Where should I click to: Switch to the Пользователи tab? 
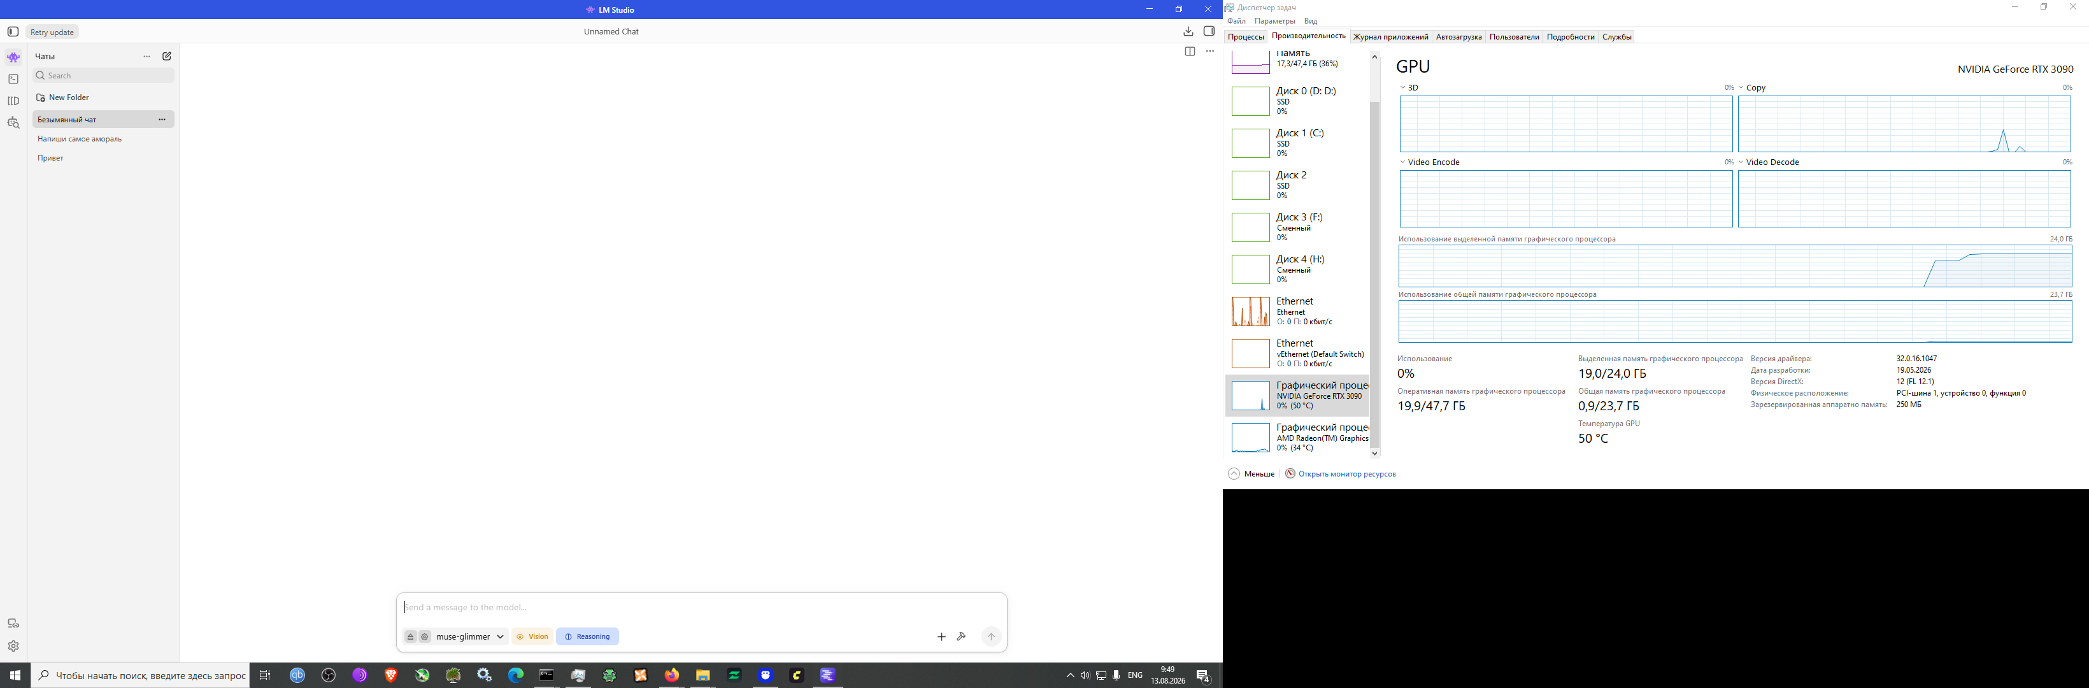click(1514, 36)
